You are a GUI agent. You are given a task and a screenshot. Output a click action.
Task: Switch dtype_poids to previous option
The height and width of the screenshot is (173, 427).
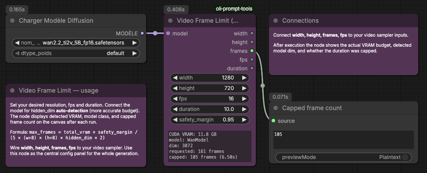(17, 53)
